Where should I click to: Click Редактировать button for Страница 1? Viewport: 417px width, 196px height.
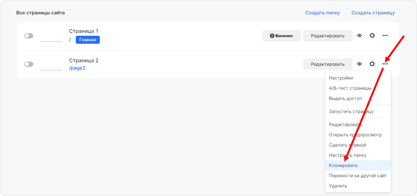point(327,36)
